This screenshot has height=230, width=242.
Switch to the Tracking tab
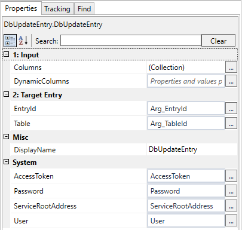click(x=57, y=9)
